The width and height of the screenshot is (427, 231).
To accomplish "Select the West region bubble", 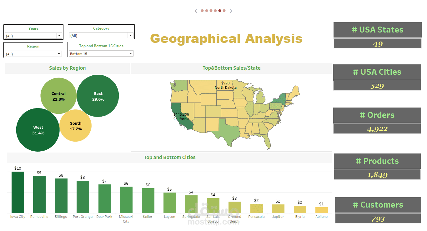I will point(38,130).
